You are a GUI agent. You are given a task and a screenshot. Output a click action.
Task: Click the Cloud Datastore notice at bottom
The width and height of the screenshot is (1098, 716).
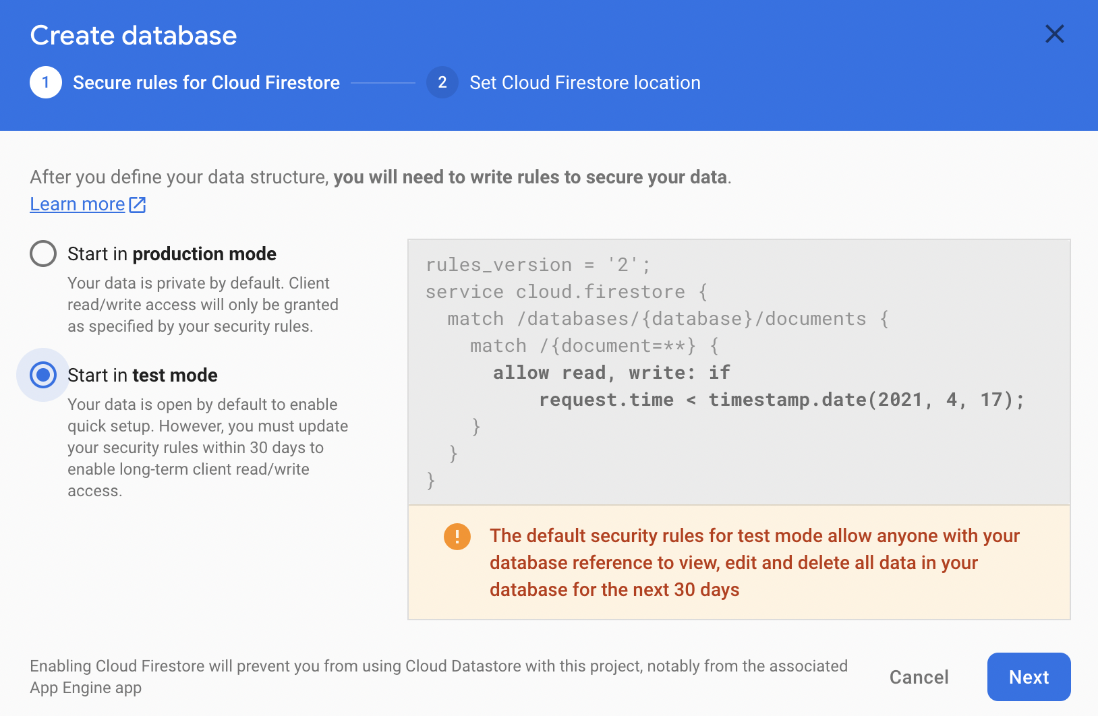[x=438, y=676]
